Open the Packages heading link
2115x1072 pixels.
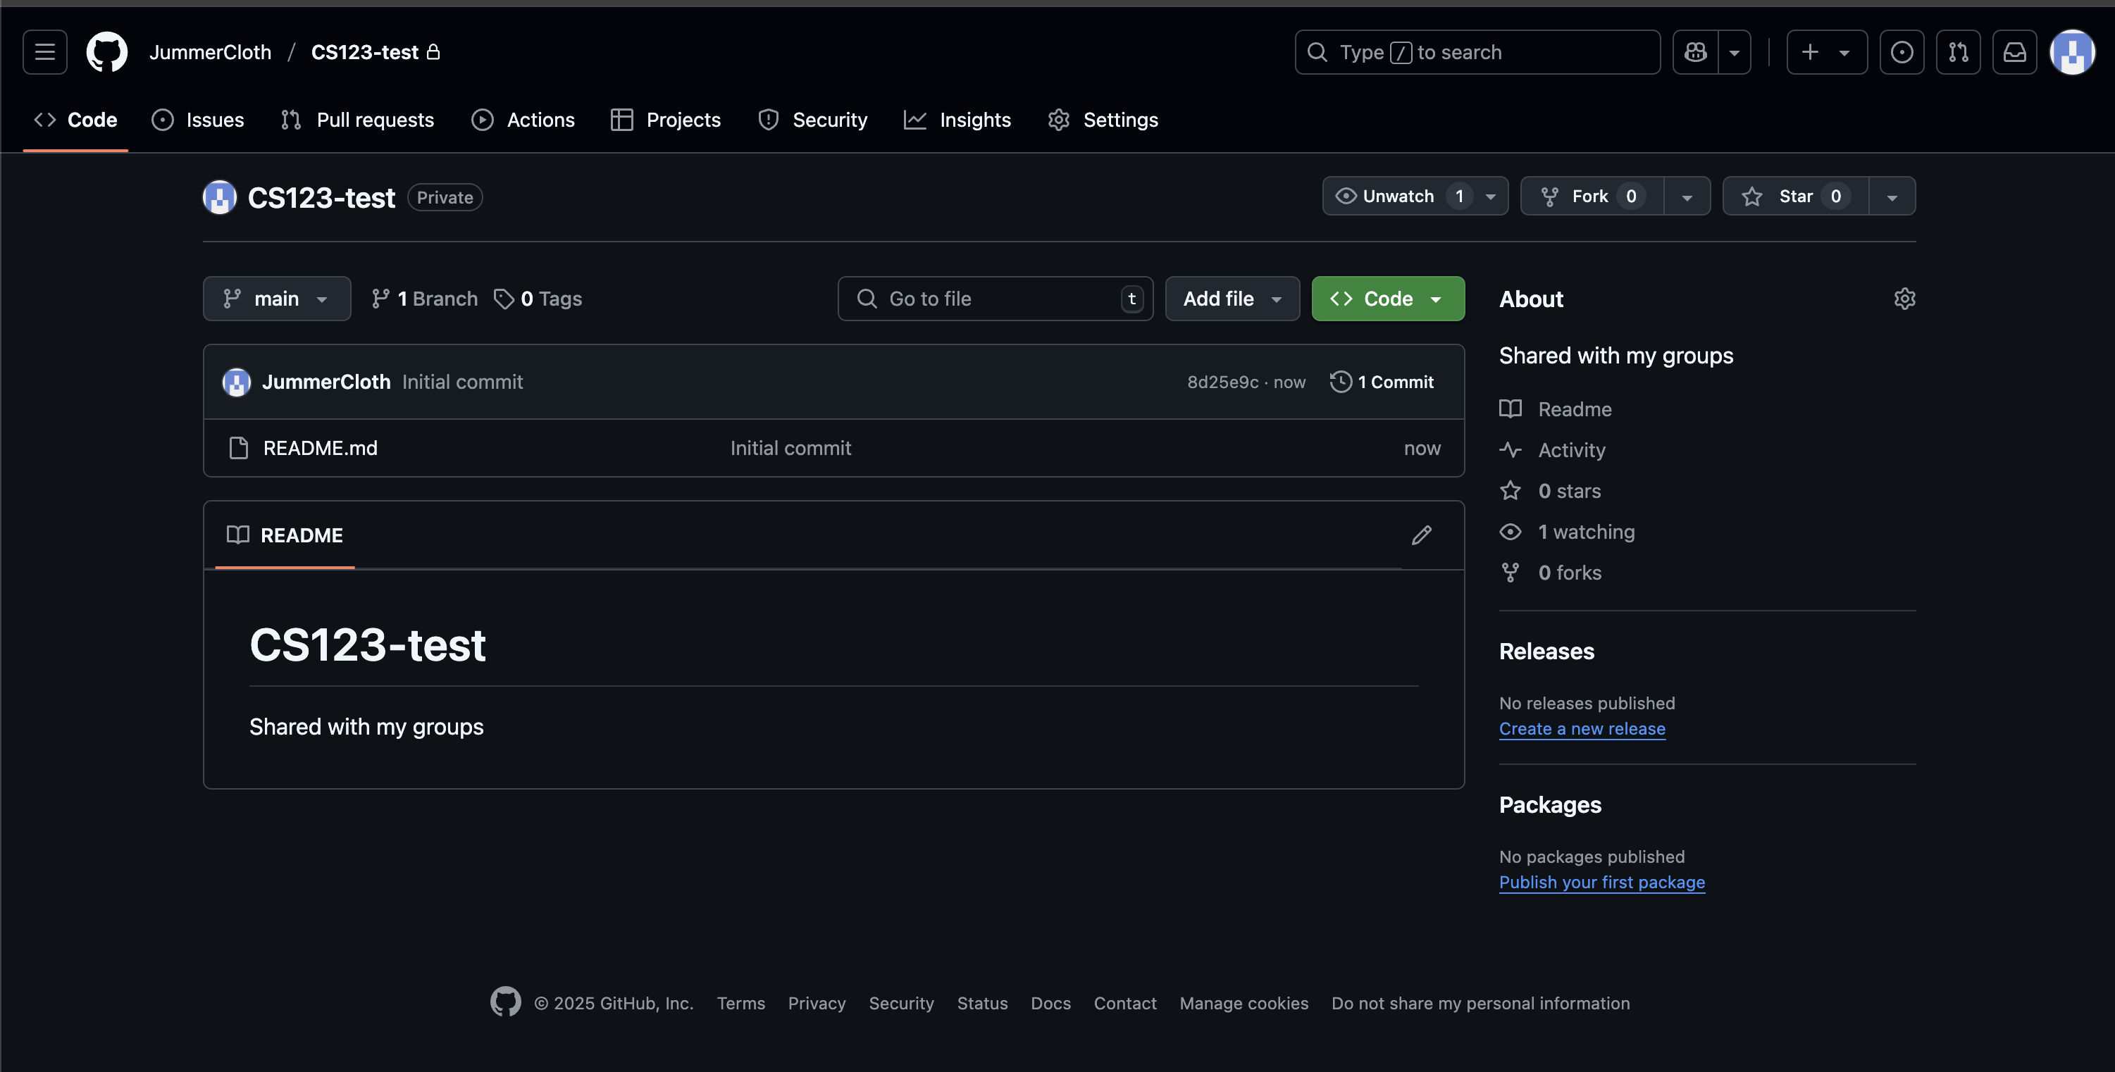point(1550,805)
